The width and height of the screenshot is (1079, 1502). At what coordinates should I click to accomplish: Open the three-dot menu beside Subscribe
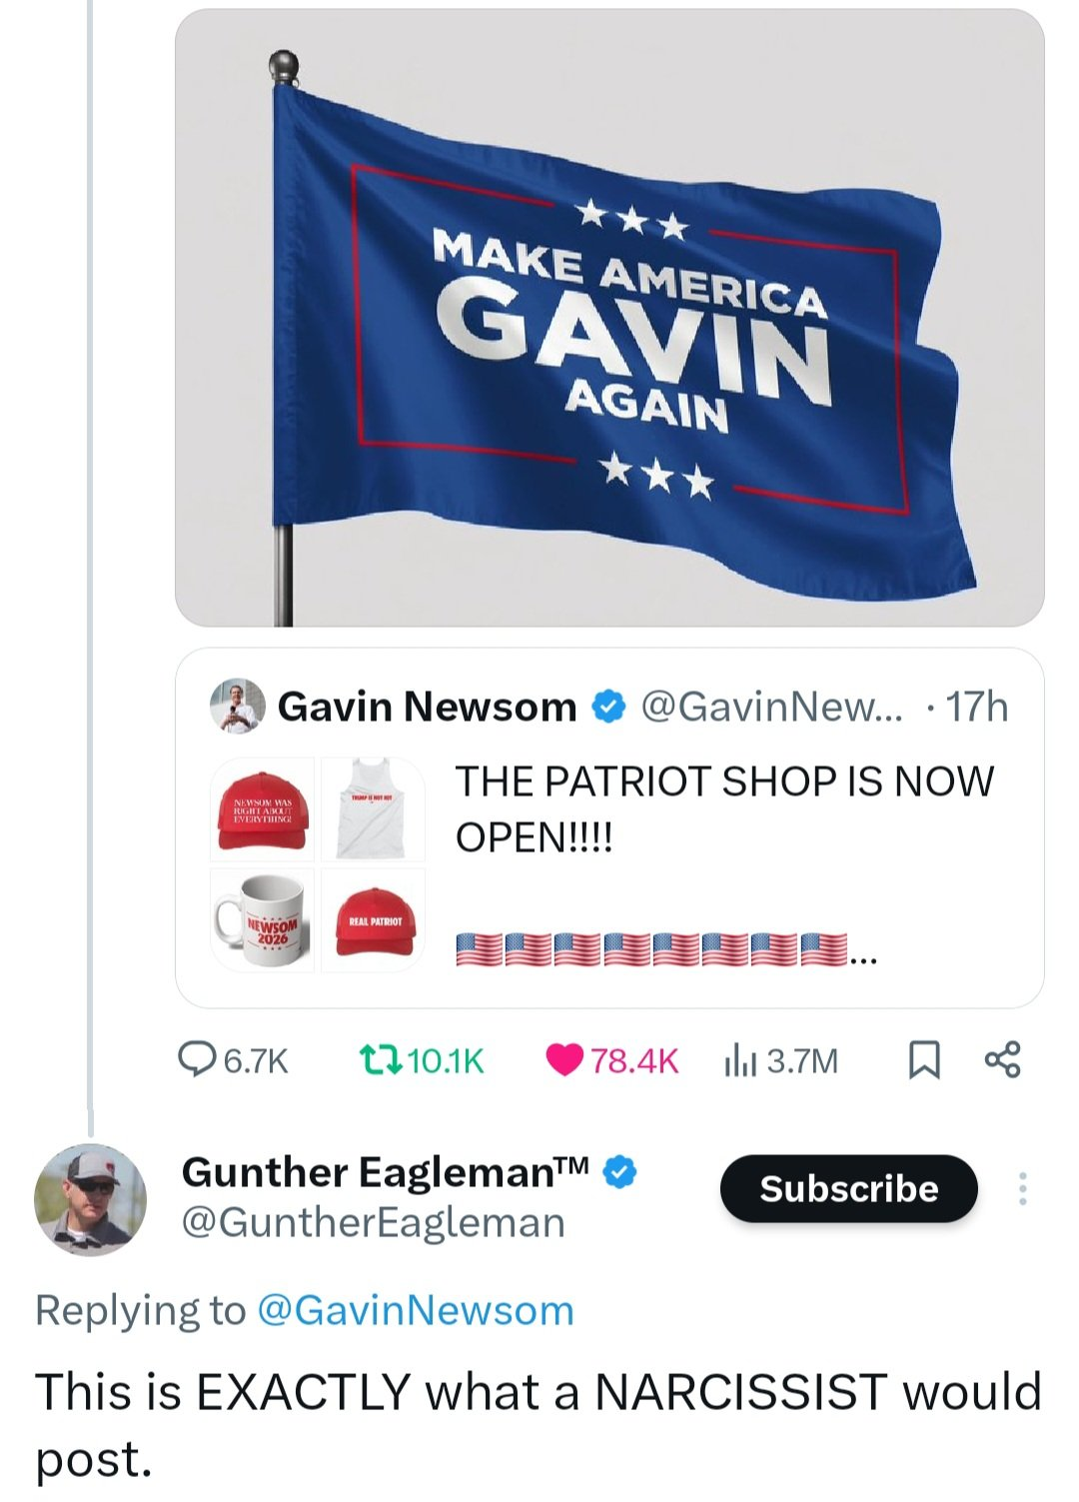[1022, 1188]
